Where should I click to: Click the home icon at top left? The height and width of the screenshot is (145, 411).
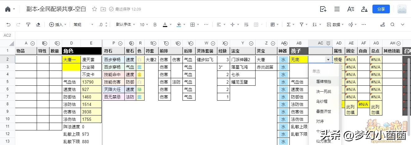(8, 9)
